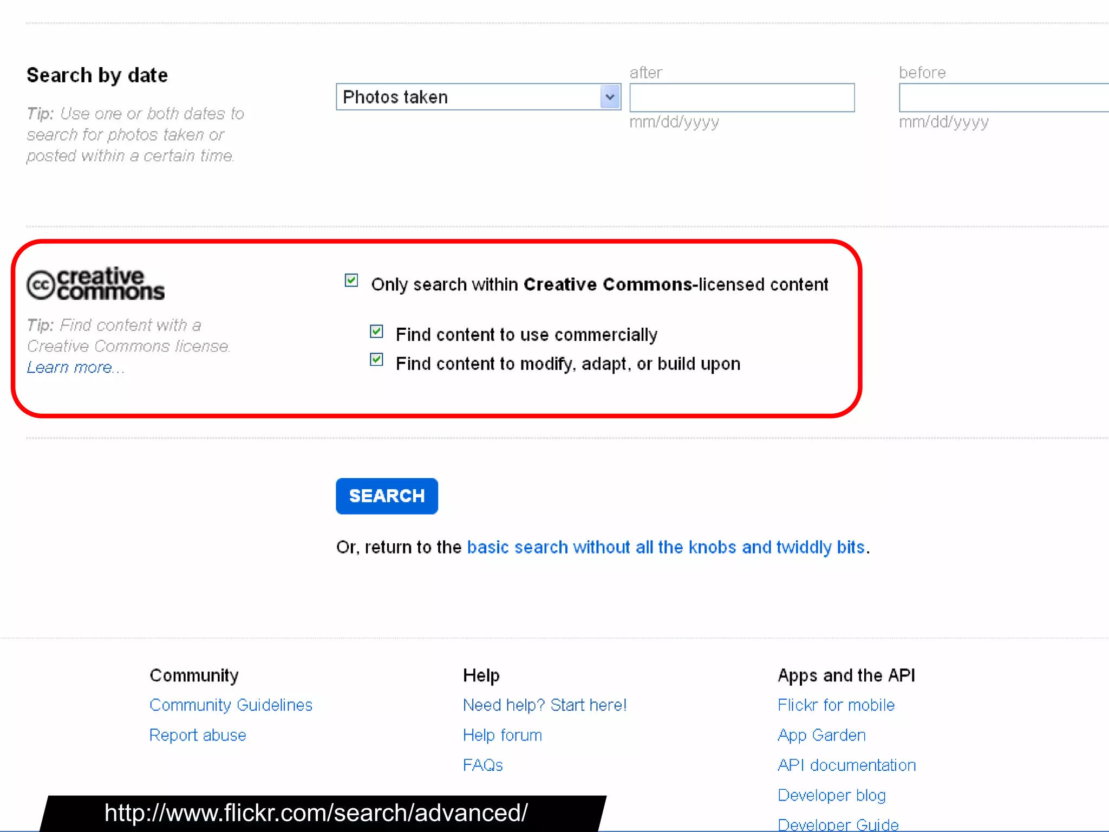
Task: Uncheck Only search within Creative Commons content
Action: pos(351,280)
